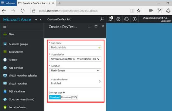
Task: Open portal settings gear icon
Action: [118, 19]
